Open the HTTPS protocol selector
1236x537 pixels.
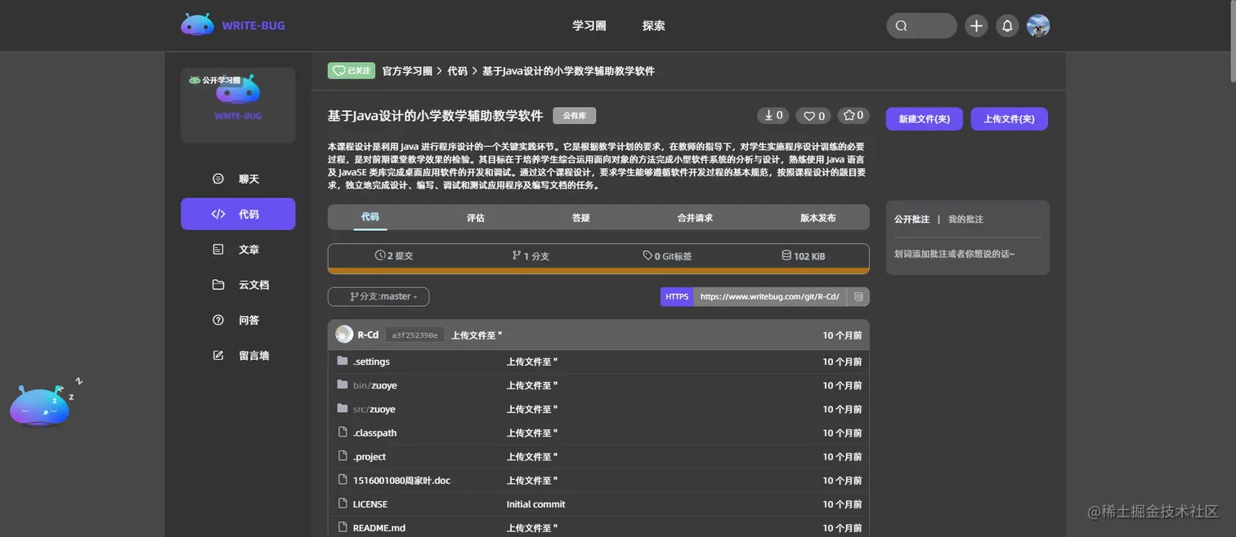pyautogui.click(x=677, y=296)
